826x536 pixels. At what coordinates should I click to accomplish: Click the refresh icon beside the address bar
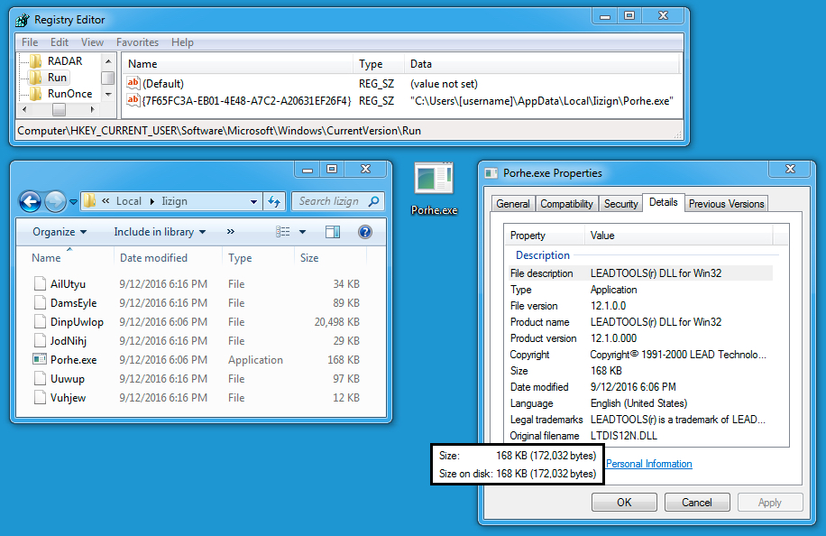point(275,202)
